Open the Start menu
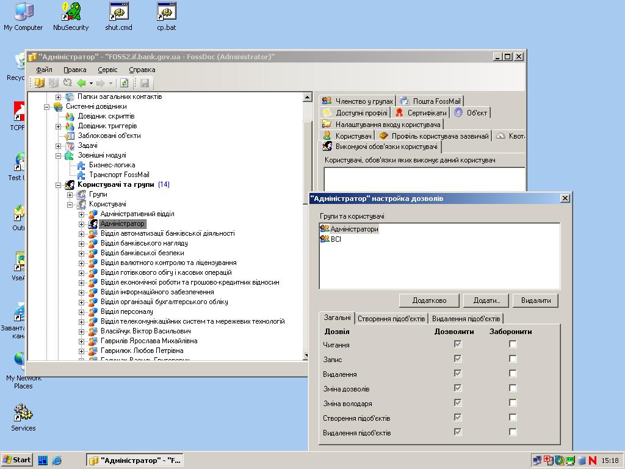This screenshot has width=625, height=469. pyautogui.click(x=16, y=460)
